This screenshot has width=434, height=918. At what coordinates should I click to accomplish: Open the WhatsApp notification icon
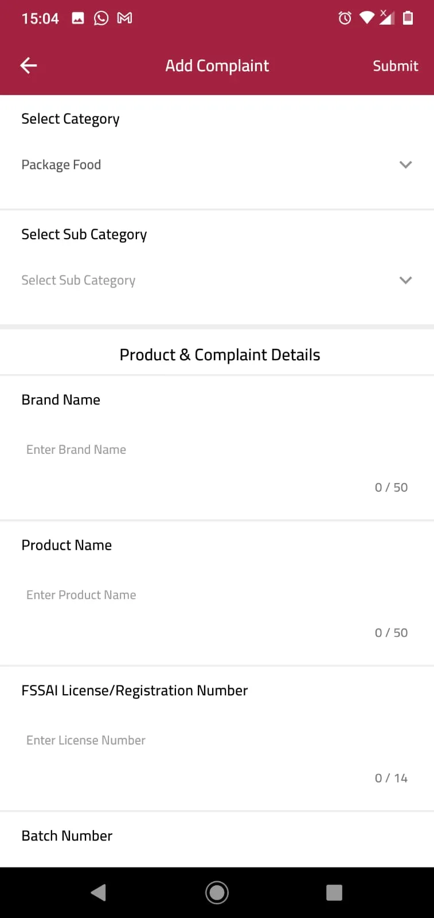(101, 18)
